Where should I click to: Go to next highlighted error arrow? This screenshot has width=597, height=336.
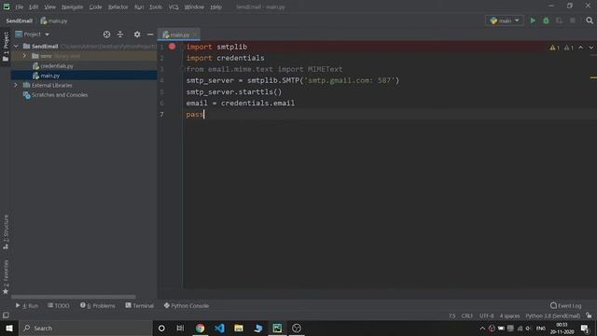tap(590, 48)
